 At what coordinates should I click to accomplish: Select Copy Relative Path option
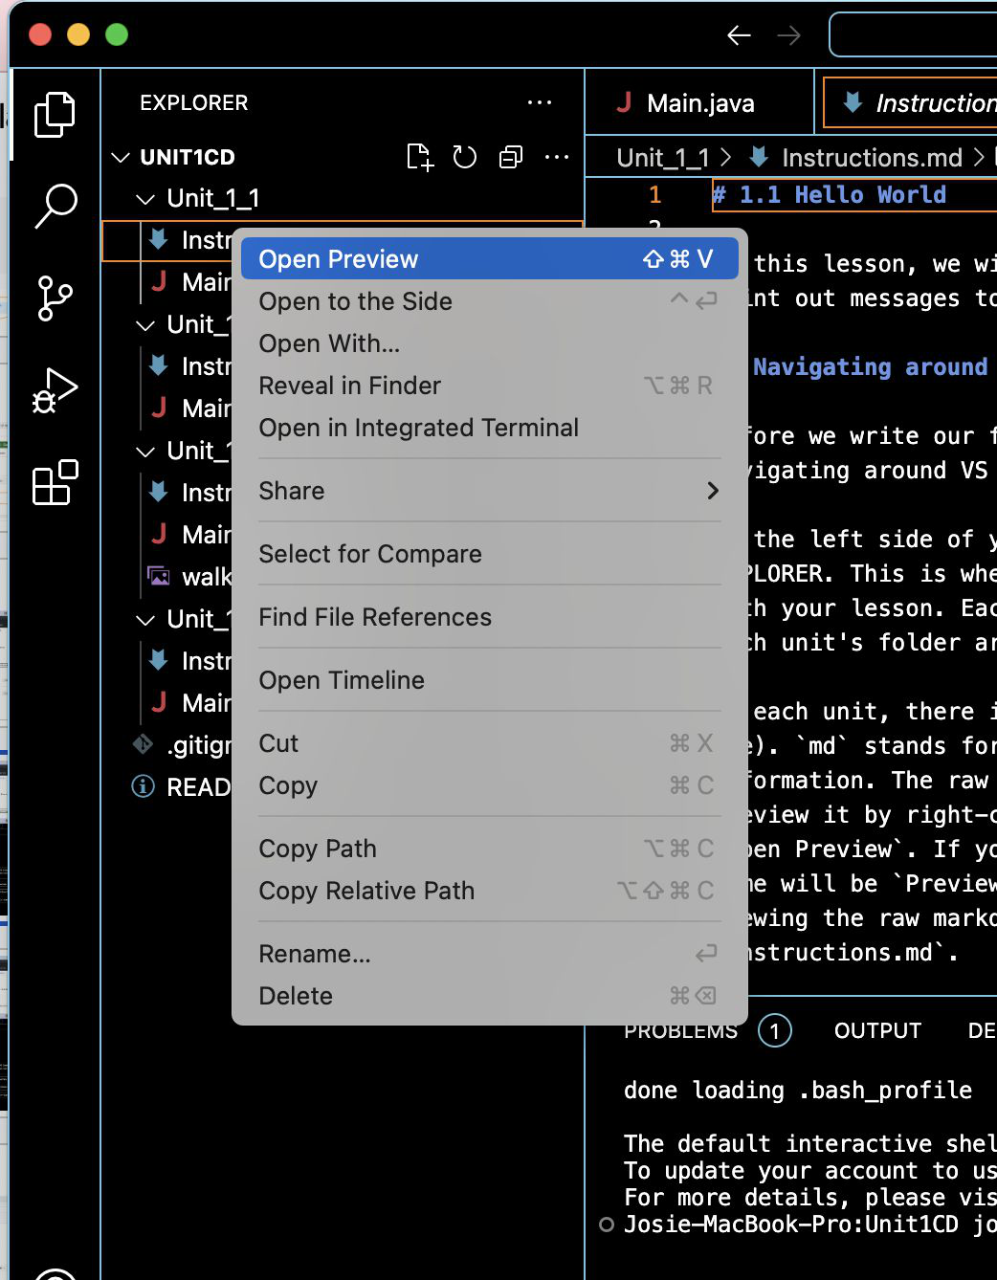click(366, 891)
